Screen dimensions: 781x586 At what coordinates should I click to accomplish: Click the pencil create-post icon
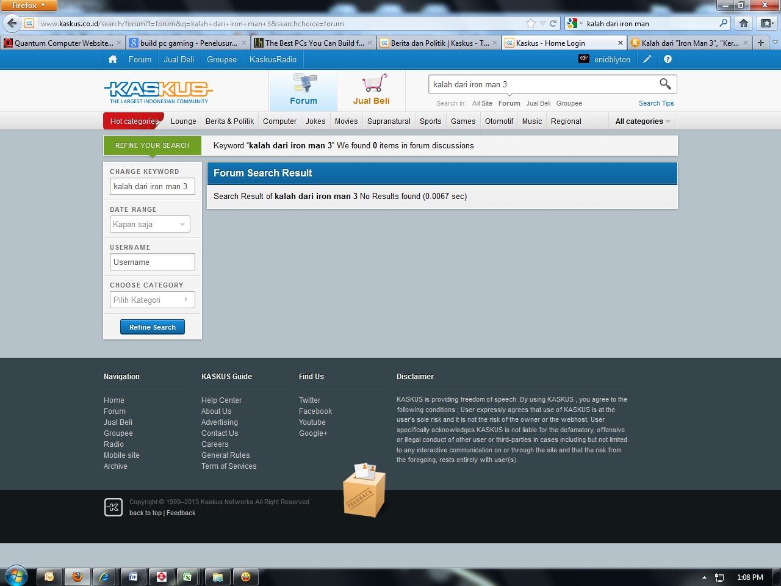click(x=647, y=59)
